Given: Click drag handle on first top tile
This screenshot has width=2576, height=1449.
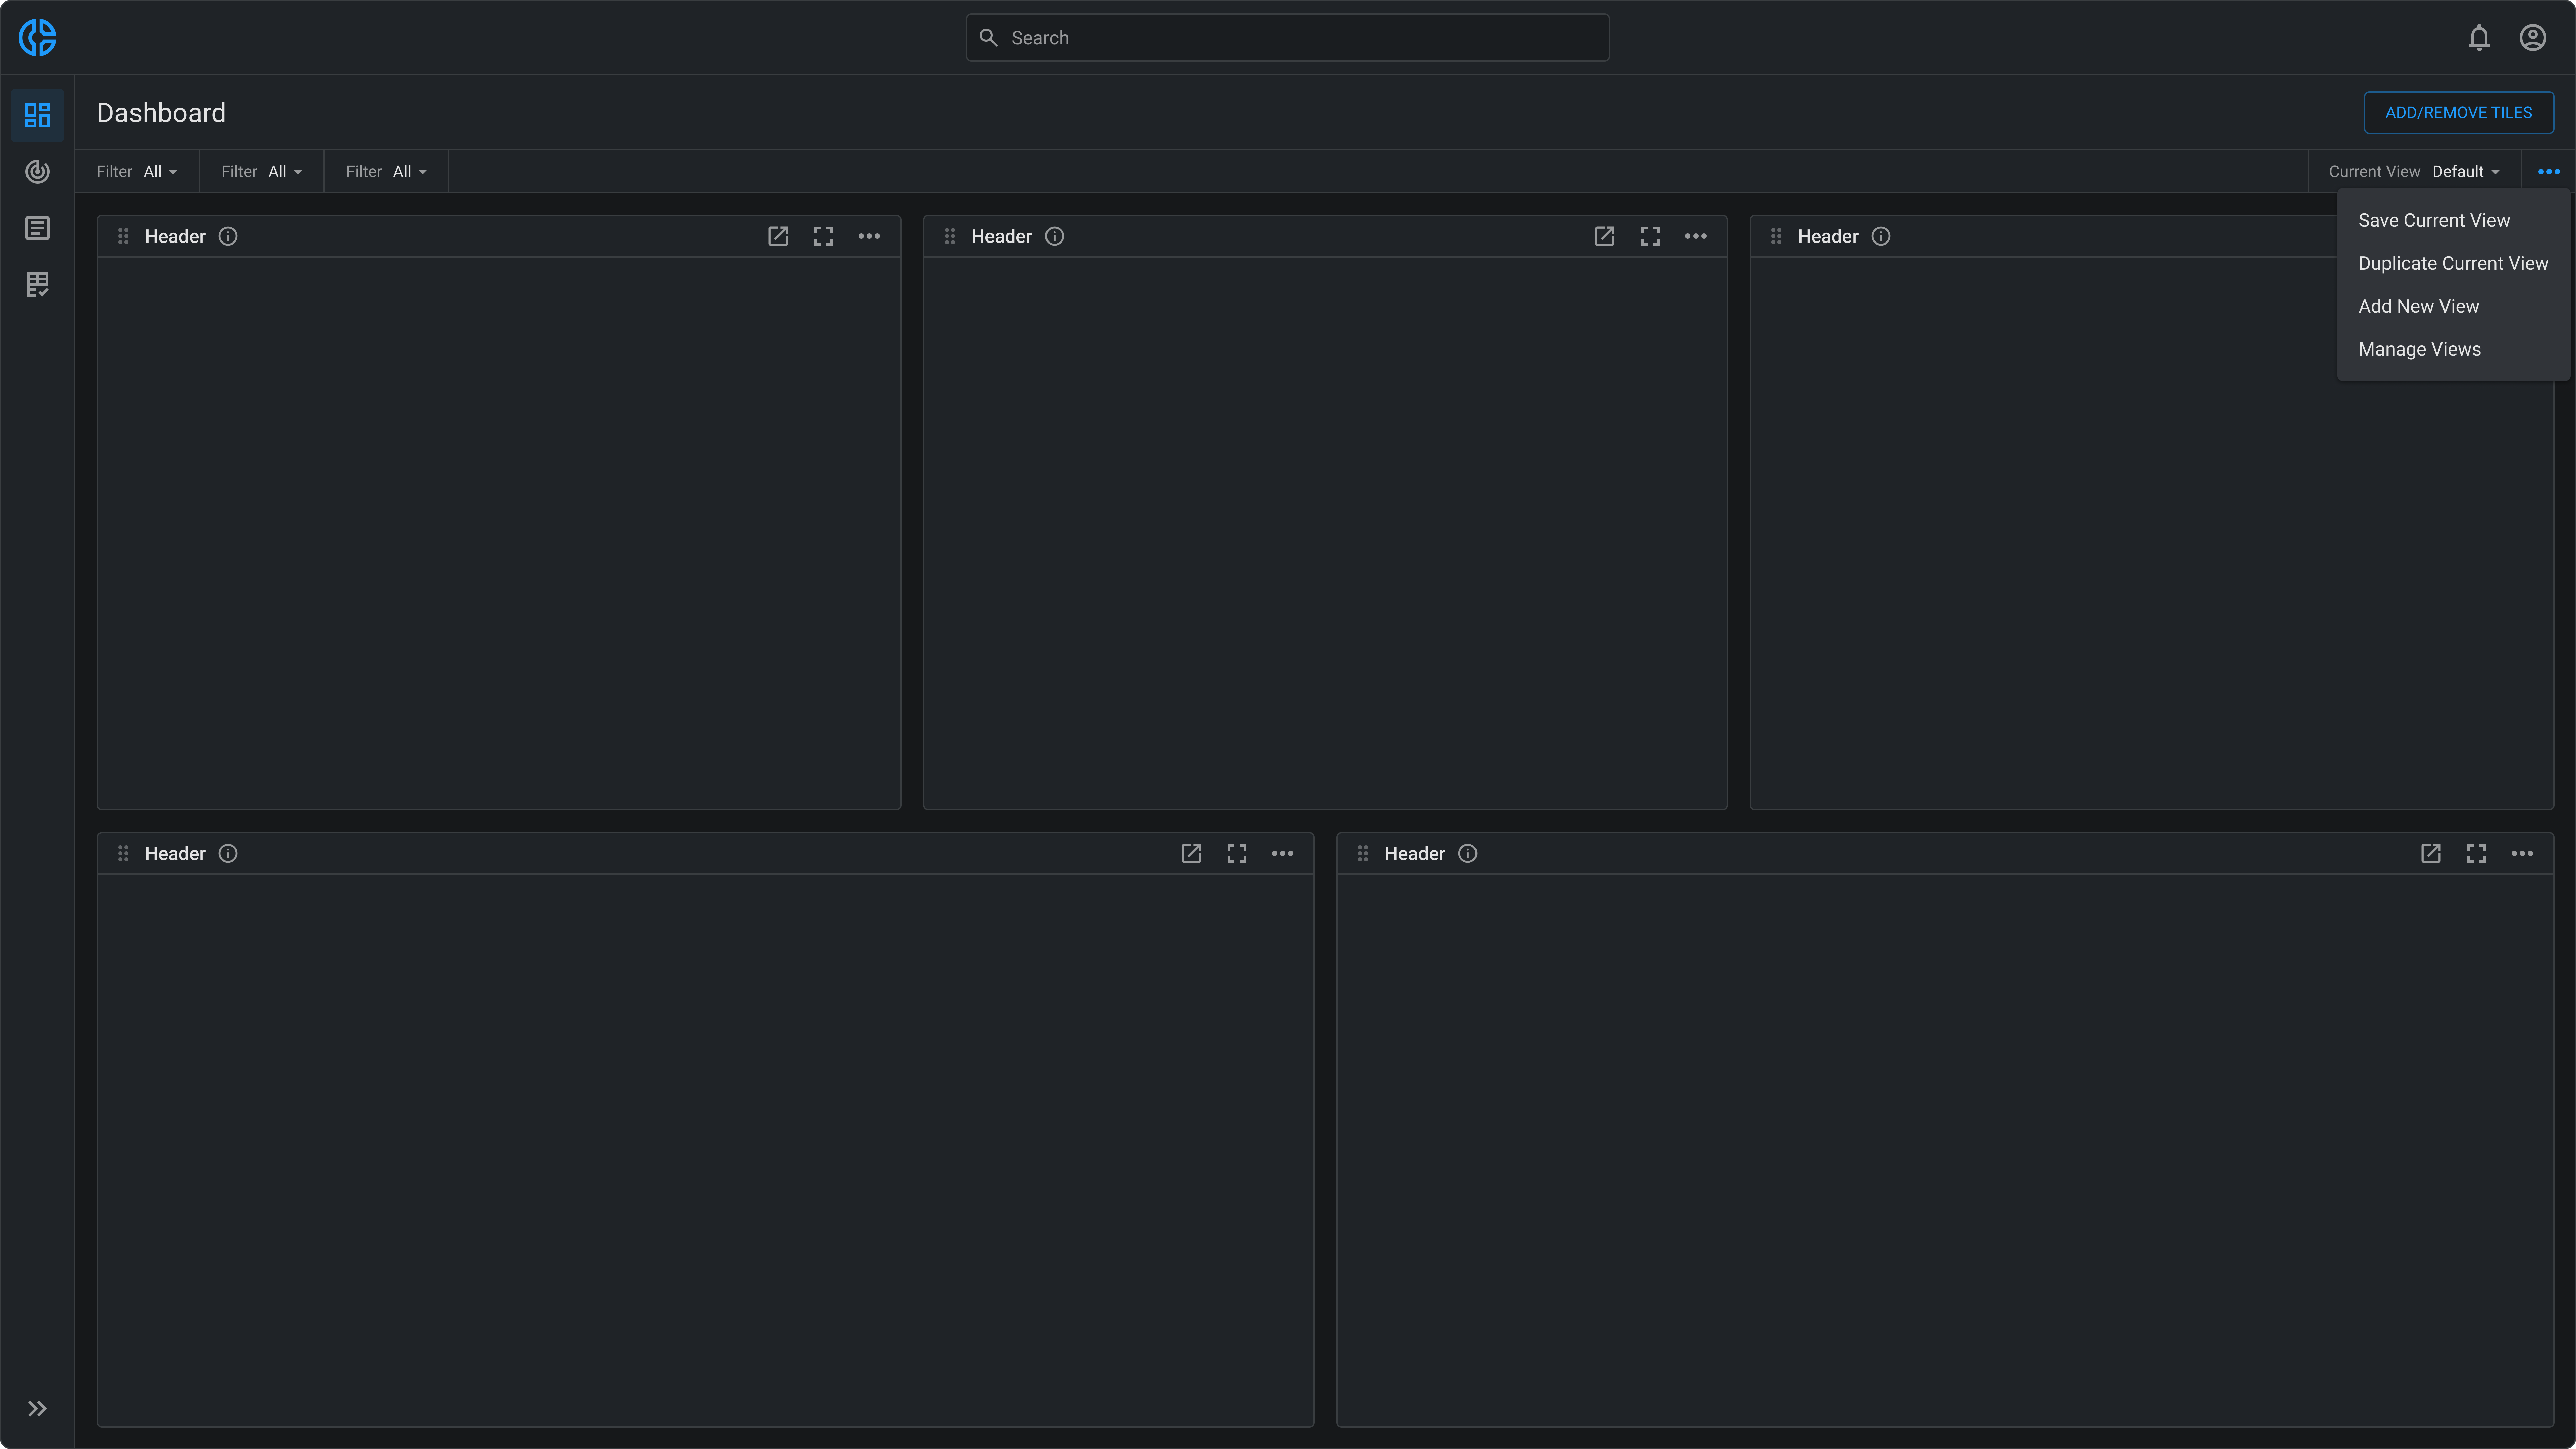Looking at the screenshot, I should click(123, 236).
